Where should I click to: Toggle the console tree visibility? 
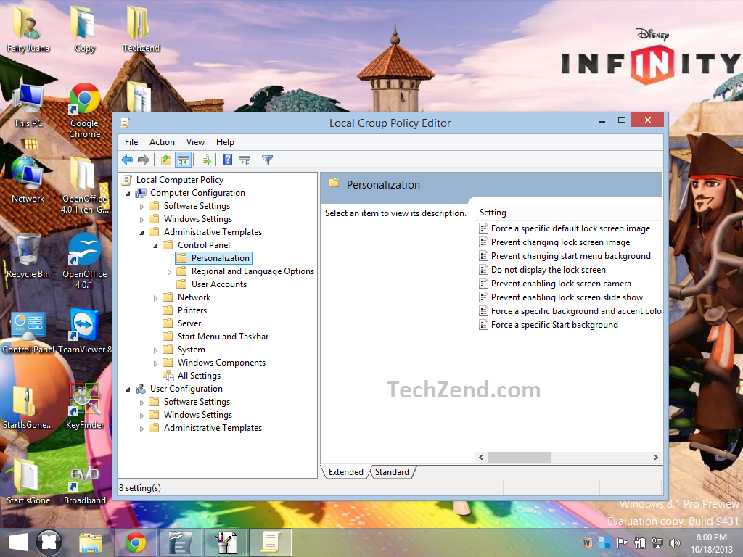coord(184,160)
